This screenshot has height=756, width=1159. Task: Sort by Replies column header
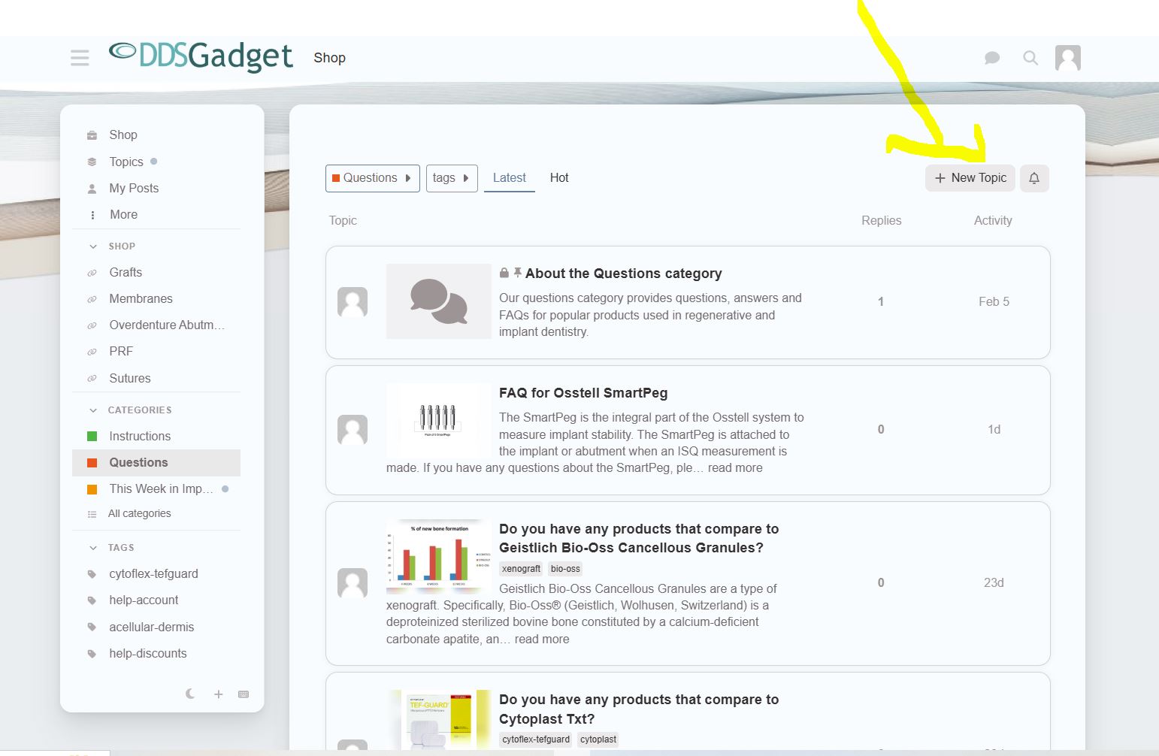(x=881, y=220)
